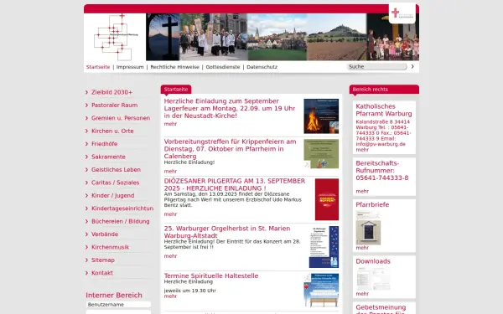Open Sakramente sidebar item

(108, 157)
